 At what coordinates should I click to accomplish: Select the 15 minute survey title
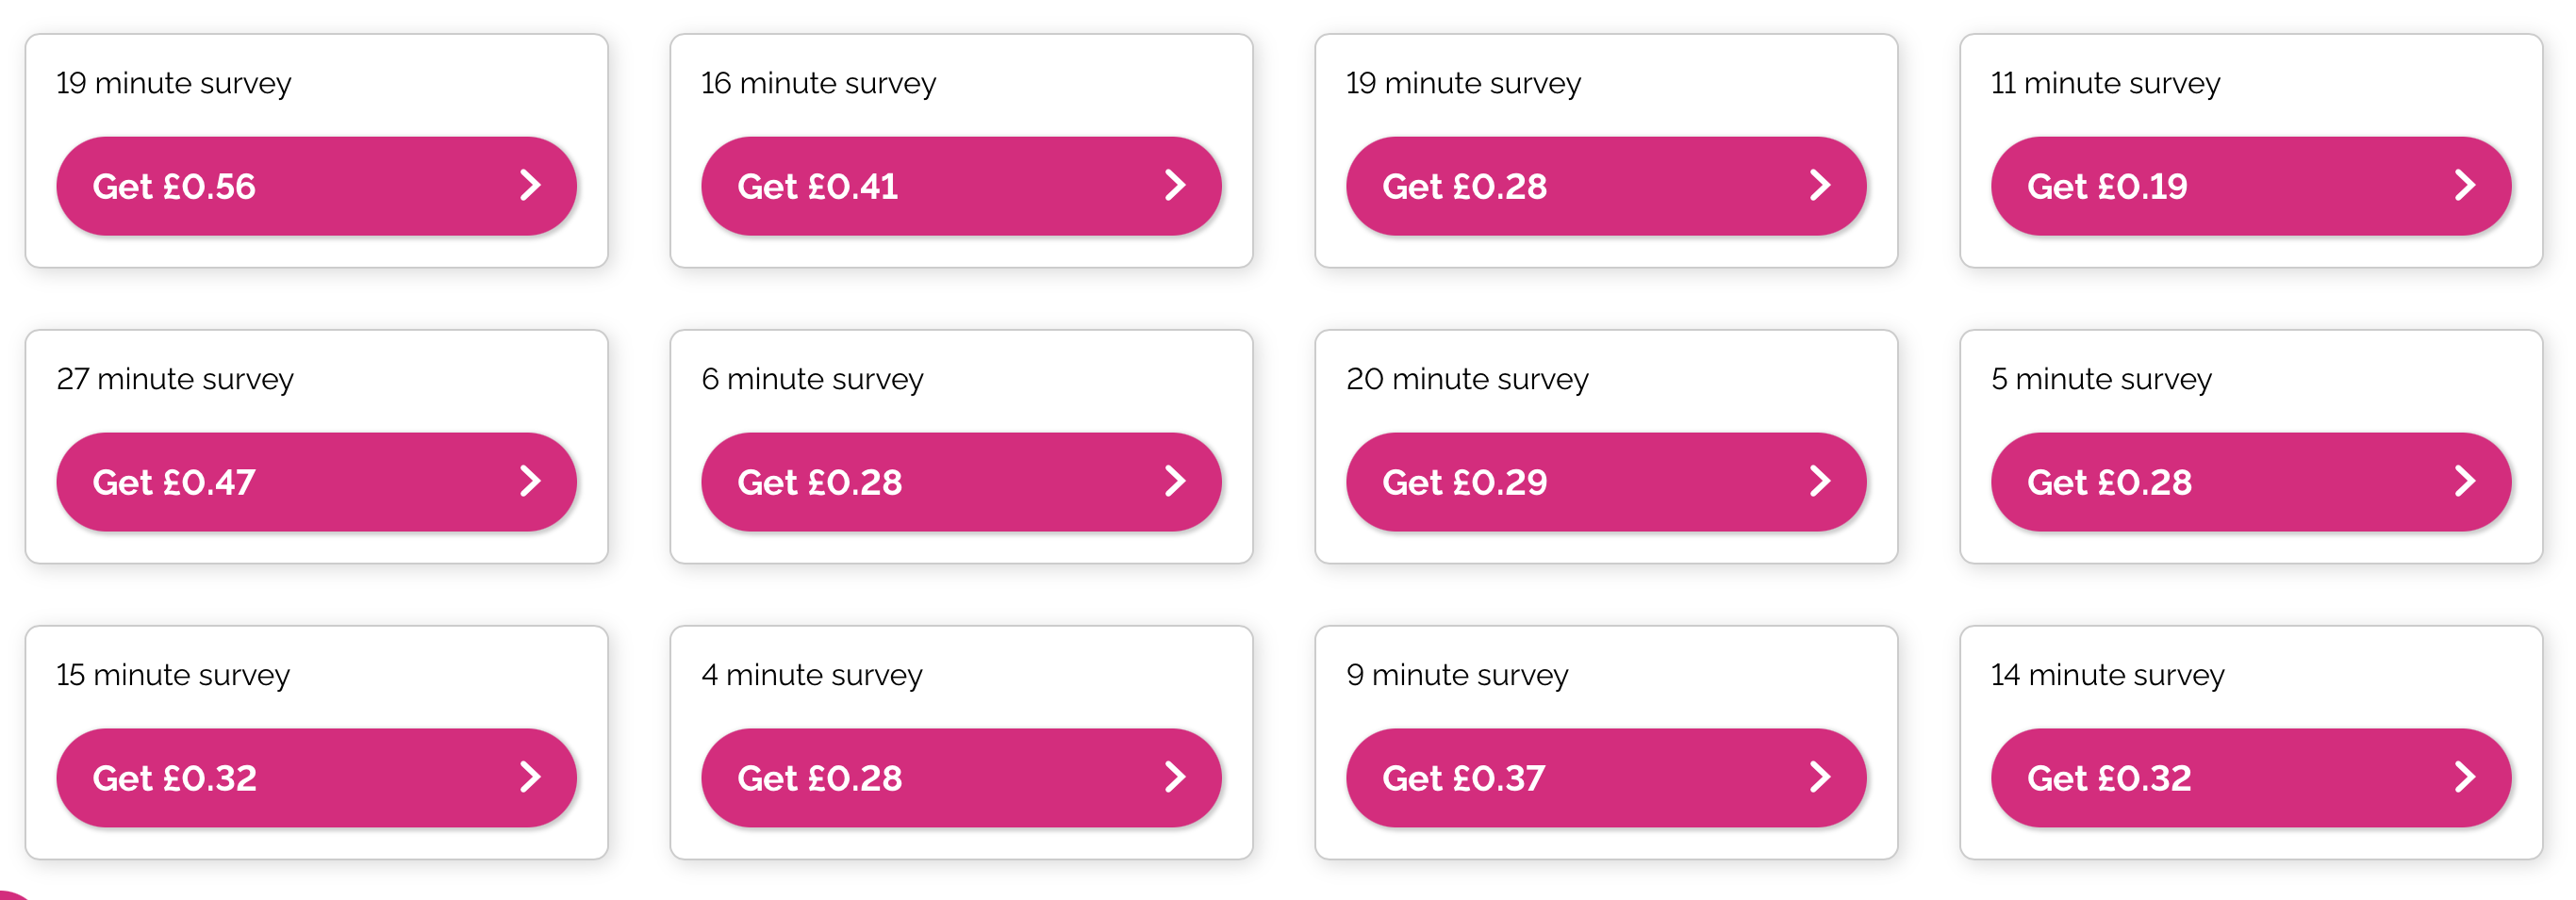point(173,675)
